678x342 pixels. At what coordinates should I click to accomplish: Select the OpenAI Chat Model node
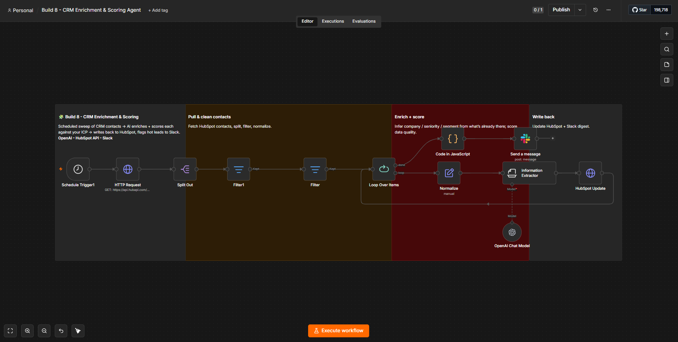[512, 232]
